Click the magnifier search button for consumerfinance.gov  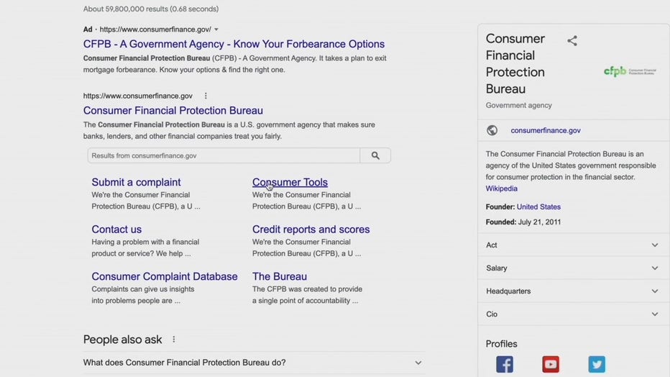tap(375, 155)
